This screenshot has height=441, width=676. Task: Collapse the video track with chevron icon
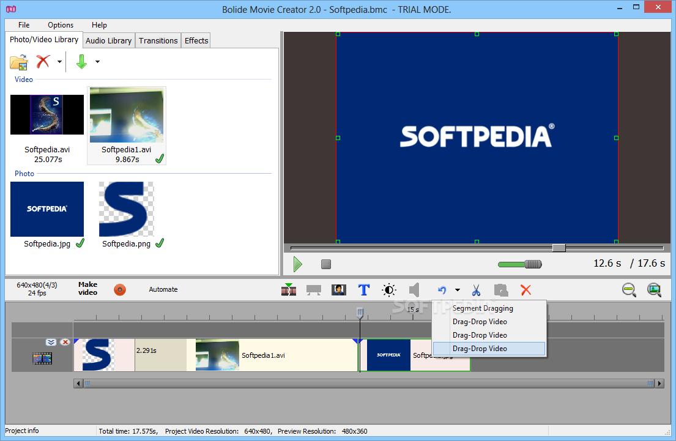pyautogui.click(x=51, y=343)
